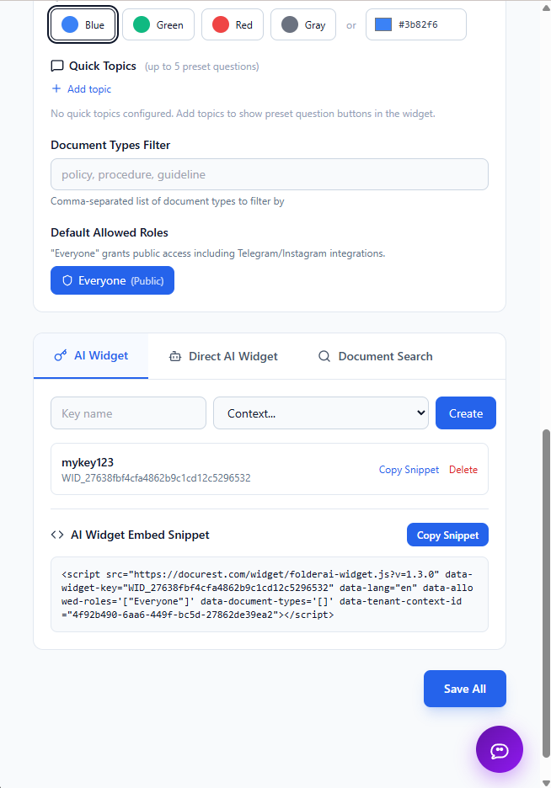The image size is (551, 788).
Task: Toggle the Everyone (Public) role
Action: pos(112,281)
